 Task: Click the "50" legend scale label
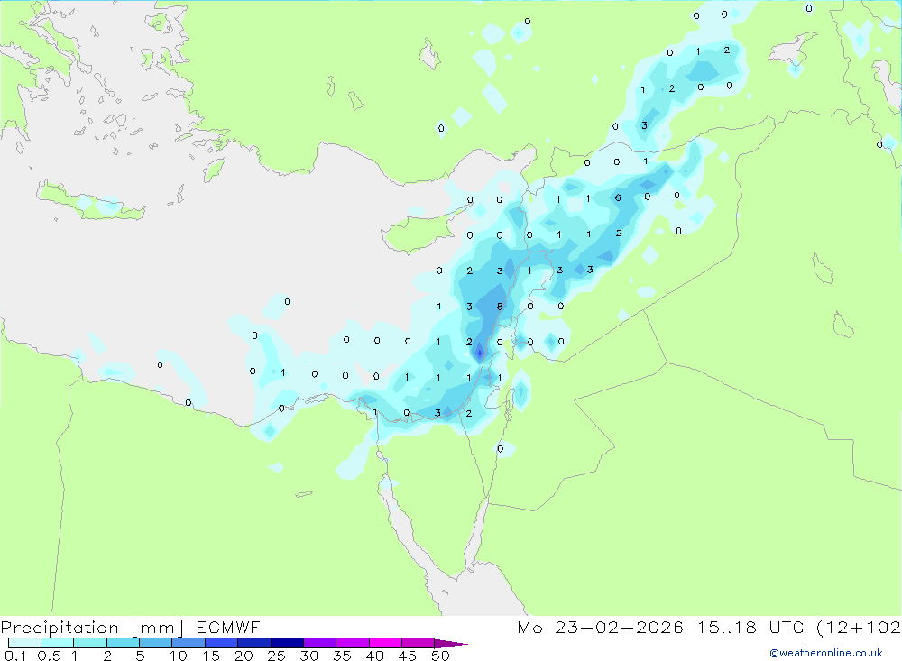pyautogui.click(x=440, y=656)
